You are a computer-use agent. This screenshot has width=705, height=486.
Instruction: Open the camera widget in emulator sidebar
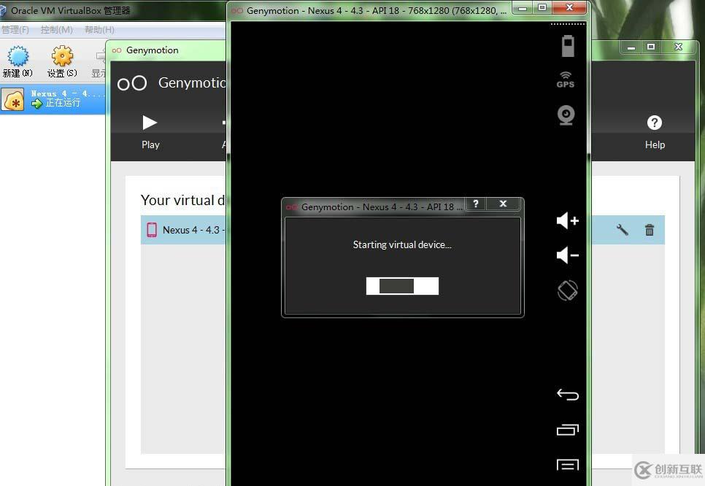[x=566, y=115]
